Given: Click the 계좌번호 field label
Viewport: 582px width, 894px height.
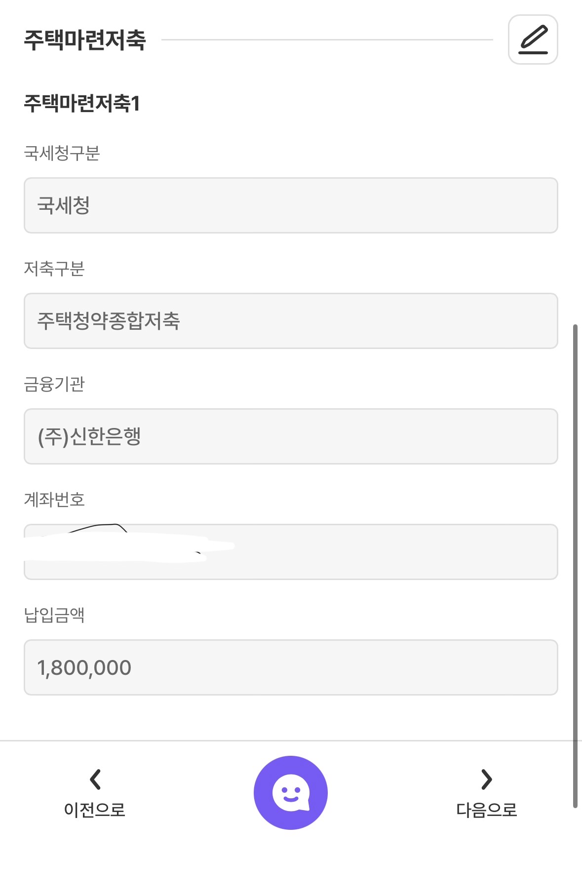Looking at the screenshot, I should tap(54, 500).
